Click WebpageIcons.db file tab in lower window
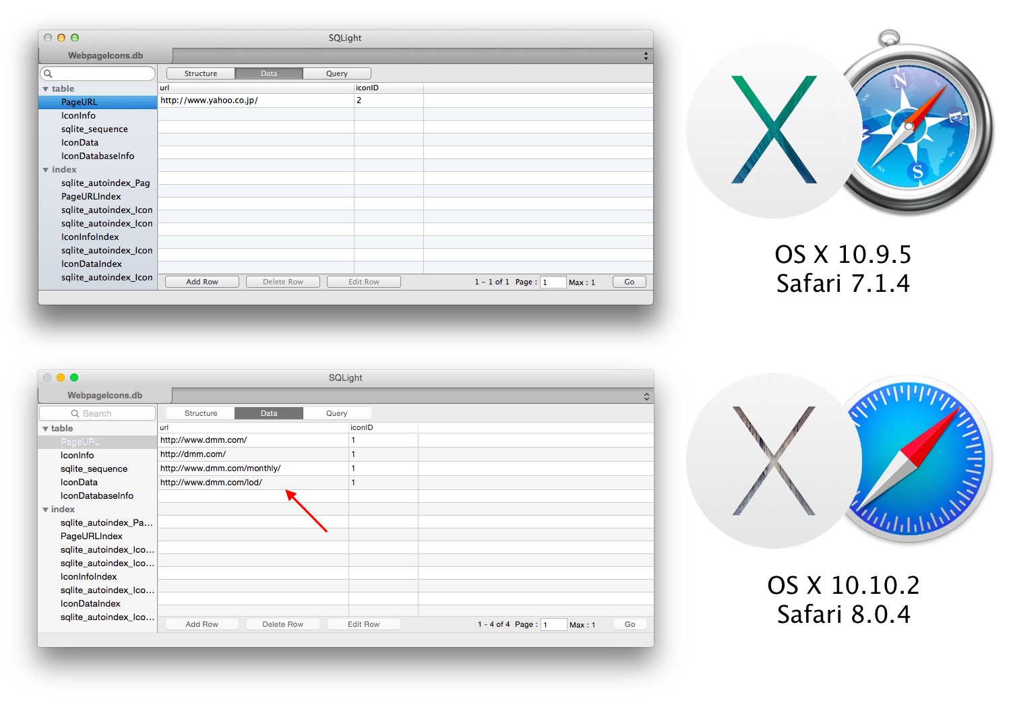The image size is (1011, 701). tap(104, 396)
